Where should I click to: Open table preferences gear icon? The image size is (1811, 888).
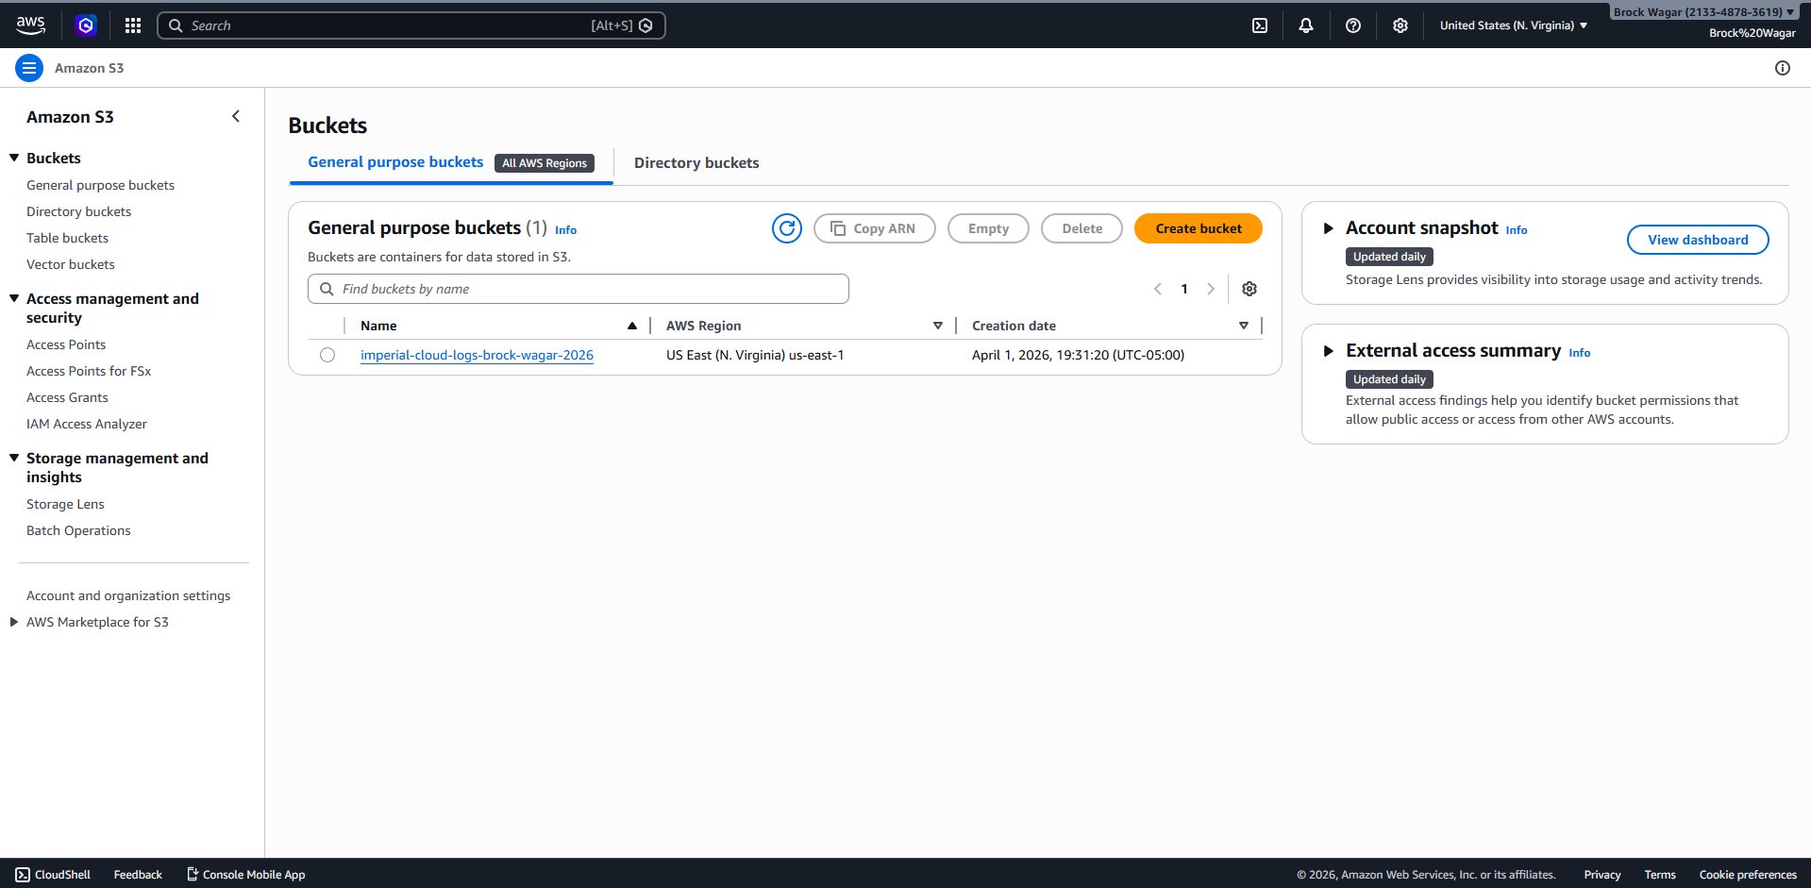tap(1249, 289)
